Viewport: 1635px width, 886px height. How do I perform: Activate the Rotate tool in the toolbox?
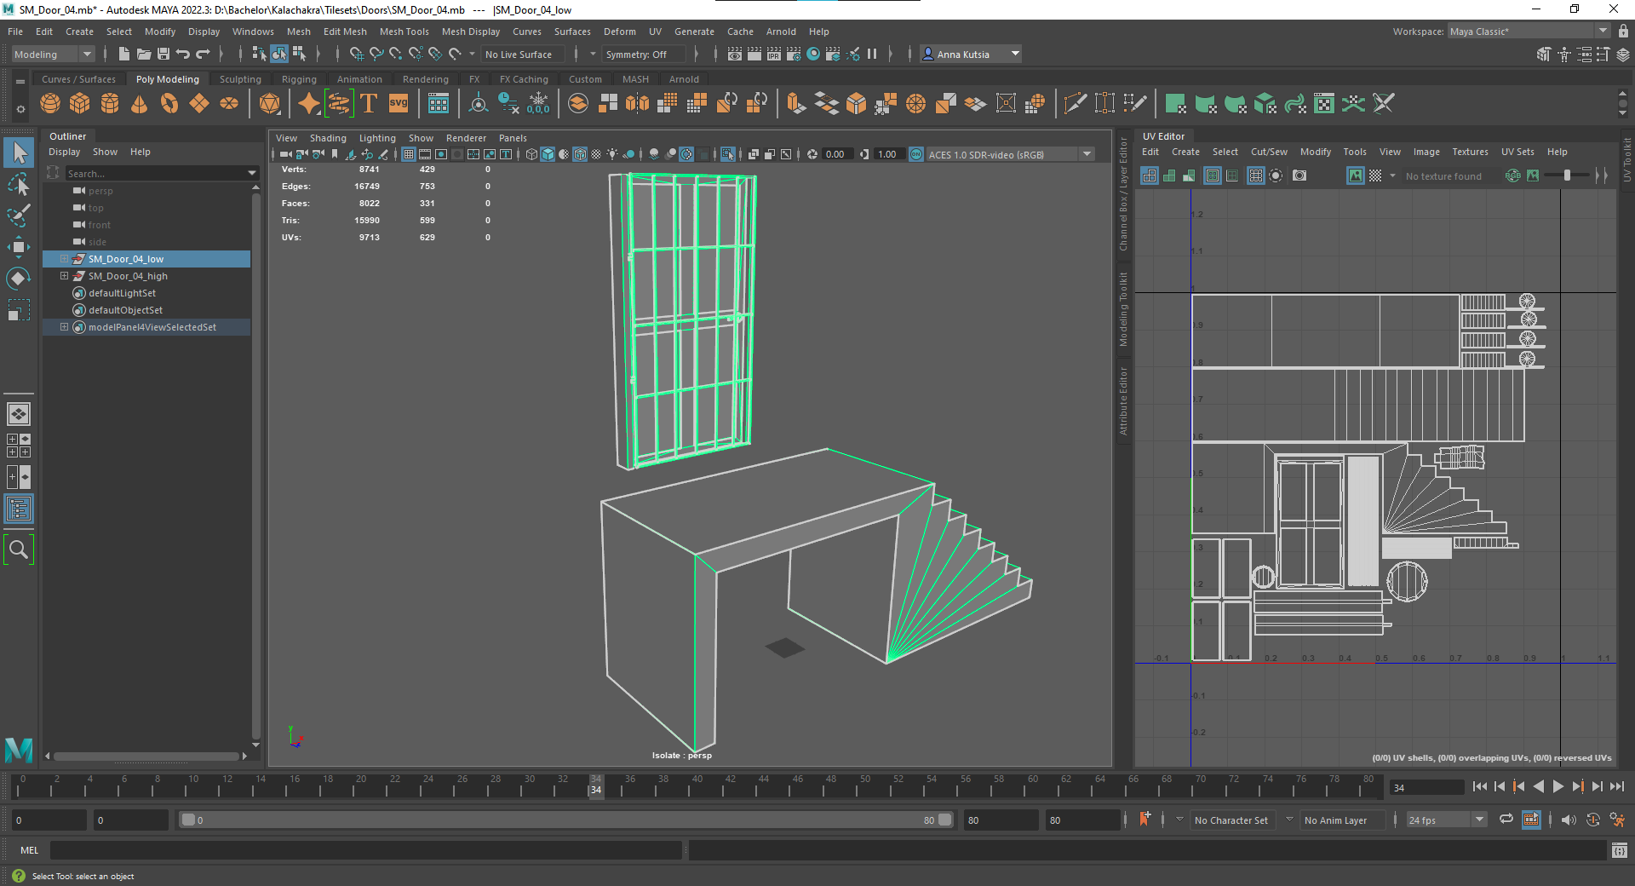19,279
